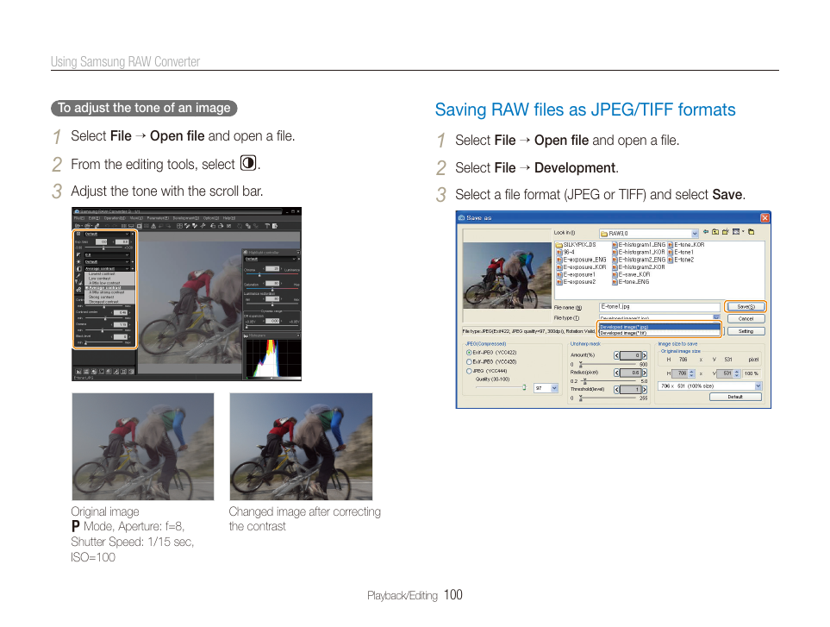This screenshot has width=830, height=627.
Task: Click the changed contrast-corrected sample photo
Action: coord(301,447)
